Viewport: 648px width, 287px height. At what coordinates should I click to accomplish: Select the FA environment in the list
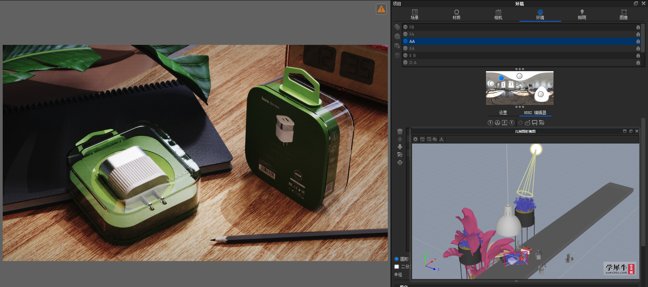pyautogui.click(x=521, y=34)
